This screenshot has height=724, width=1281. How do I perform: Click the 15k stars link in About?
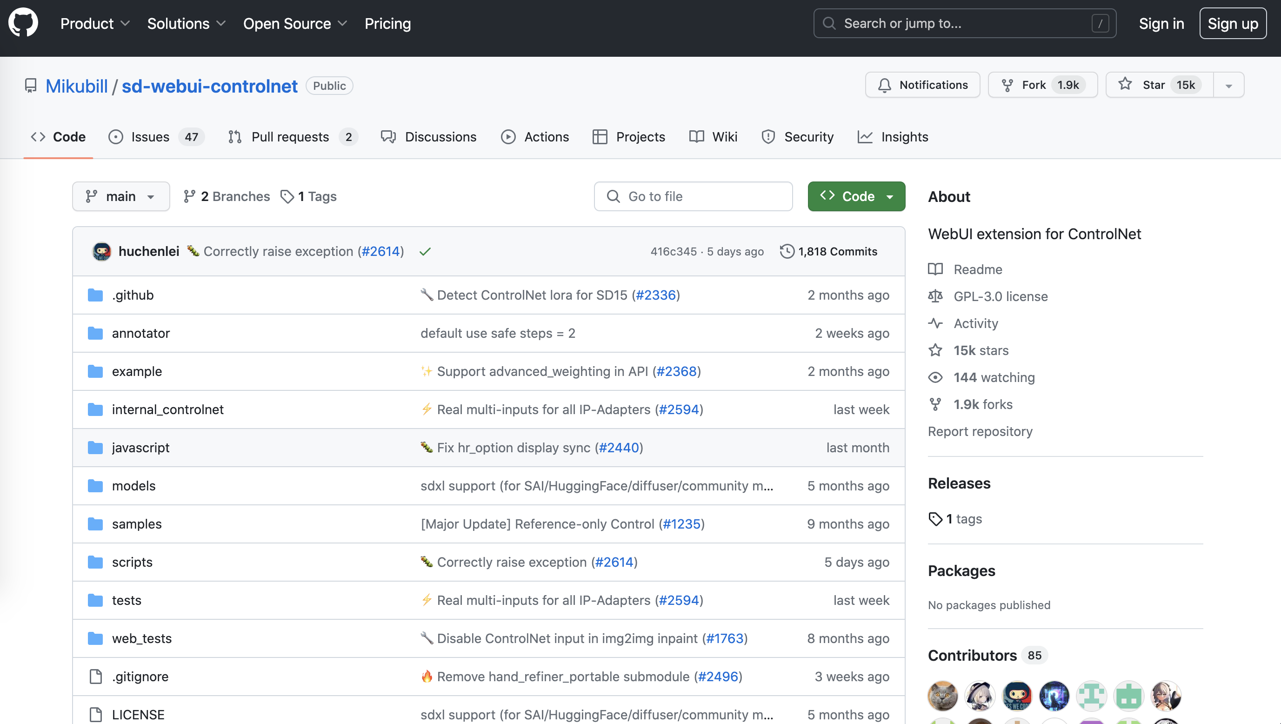pyautogui.click(x=981, y=350)
